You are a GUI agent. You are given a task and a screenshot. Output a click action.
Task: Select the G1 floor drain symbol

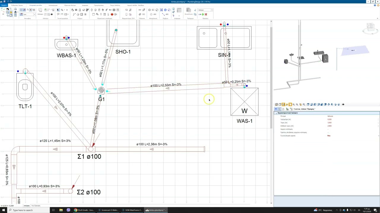click(x=101, y=91)
